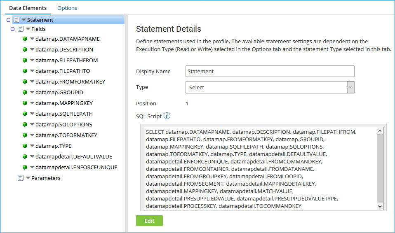Click green cube icon for datamap.DESCRIPTION
The width and height of the screenshot is (395, 233).
click(x=25, y=49)
